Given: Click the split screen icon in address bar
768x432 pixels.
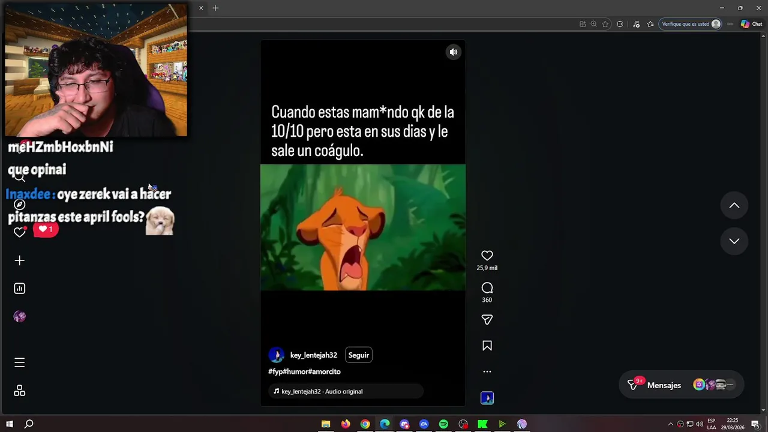Looking at the screenshot, I should (x=583, y=24).
